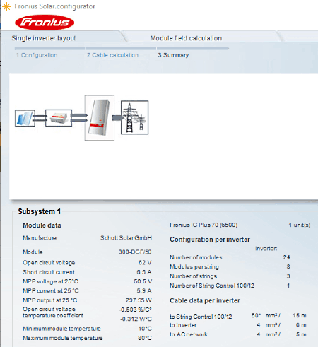
Task: Go to step 2 Cable calculation
Action: (112, 55)
